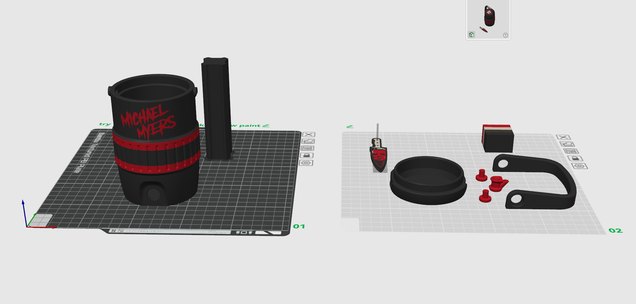Arrange objects on plate 02
The image size is (636, 304).
571,151
